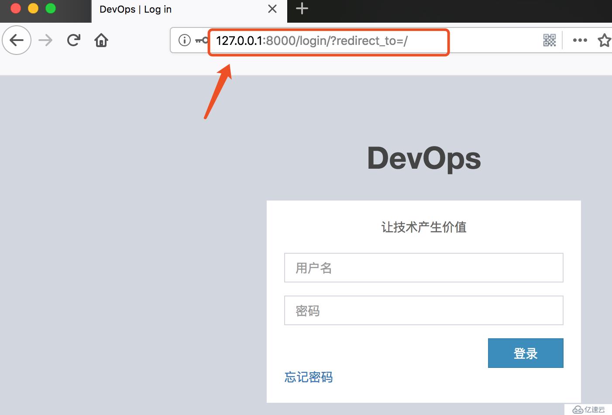Click the 登录 login button
The width and height of the screenshot is (612, 415).
pos(526,353)
